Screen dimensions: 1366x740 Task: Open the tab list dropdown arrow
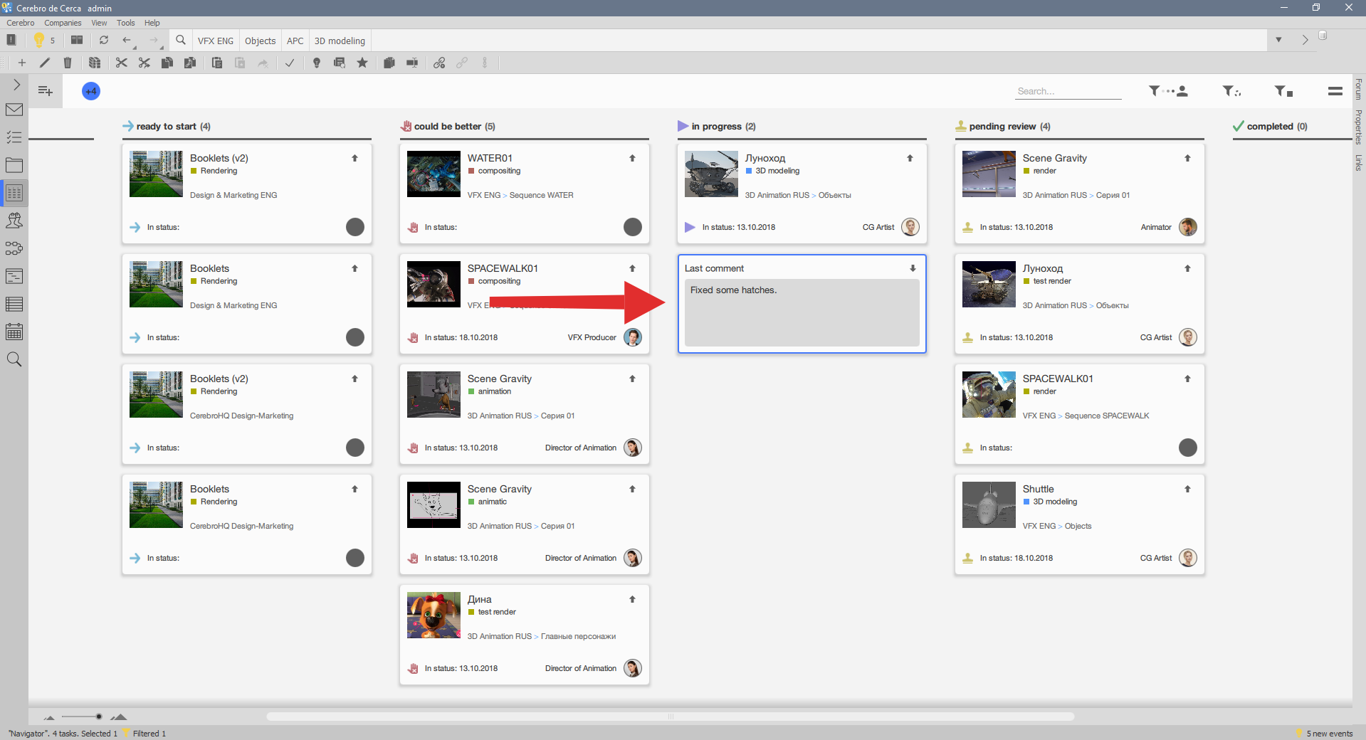[1278, 40]
